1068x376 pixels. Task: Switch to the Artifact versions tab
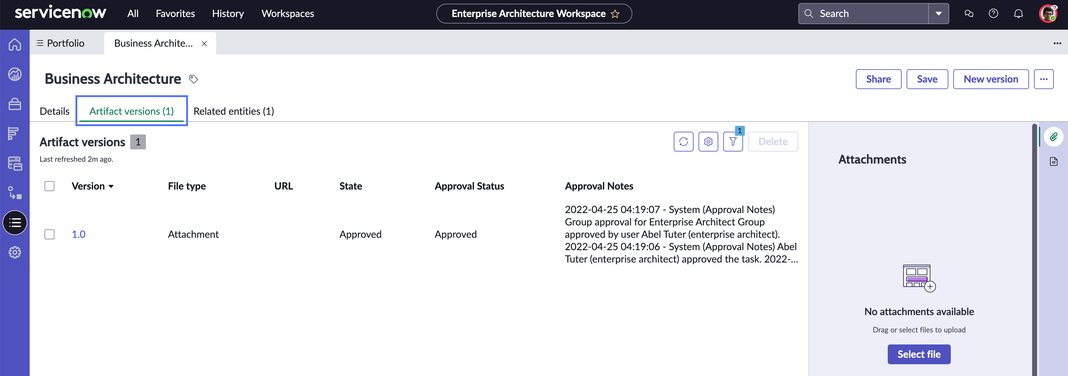pos(131,111)
